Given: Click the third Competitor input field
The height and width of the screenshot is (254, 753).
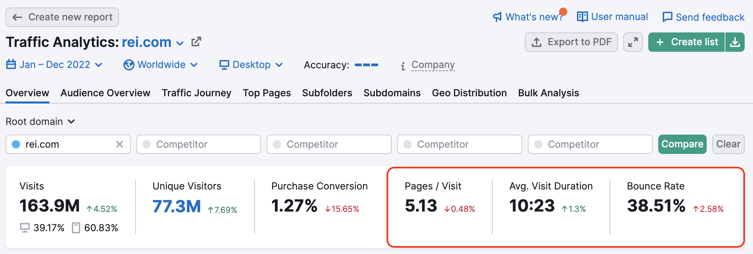Looking at the screenshot, I should click(460, 144).
